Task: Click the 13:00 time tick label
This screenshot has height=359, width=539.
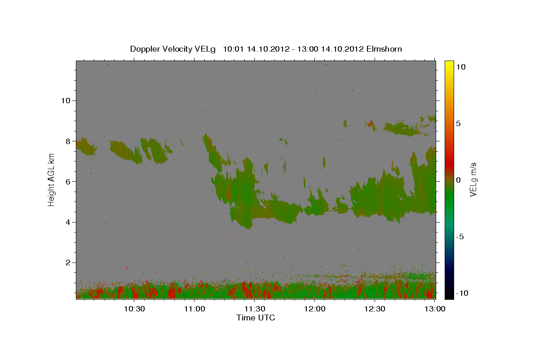Action: click(x=435, y=309)
